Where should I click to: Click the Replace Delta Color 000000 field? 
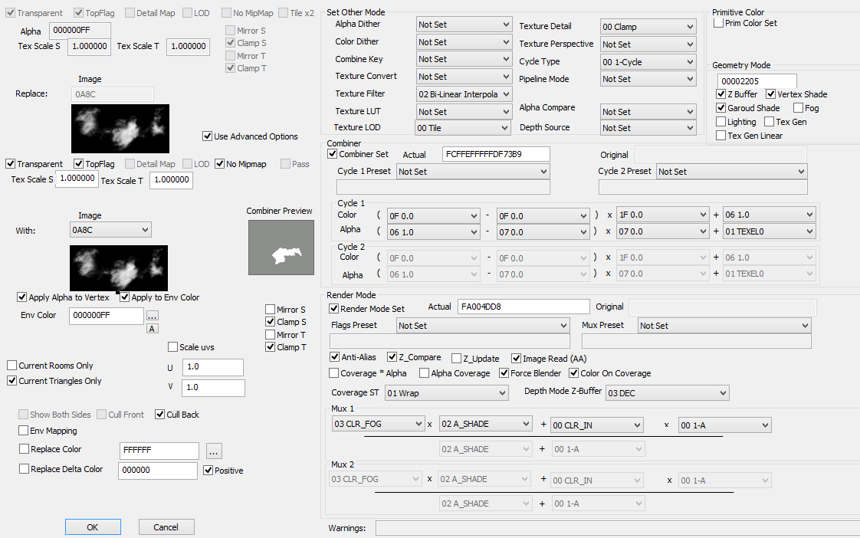[x=157, y=471]
